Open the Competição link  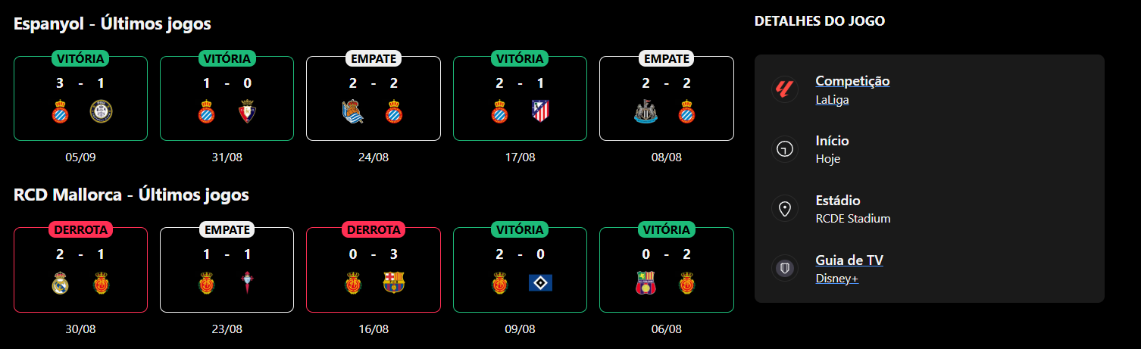(x=852, y=81)
